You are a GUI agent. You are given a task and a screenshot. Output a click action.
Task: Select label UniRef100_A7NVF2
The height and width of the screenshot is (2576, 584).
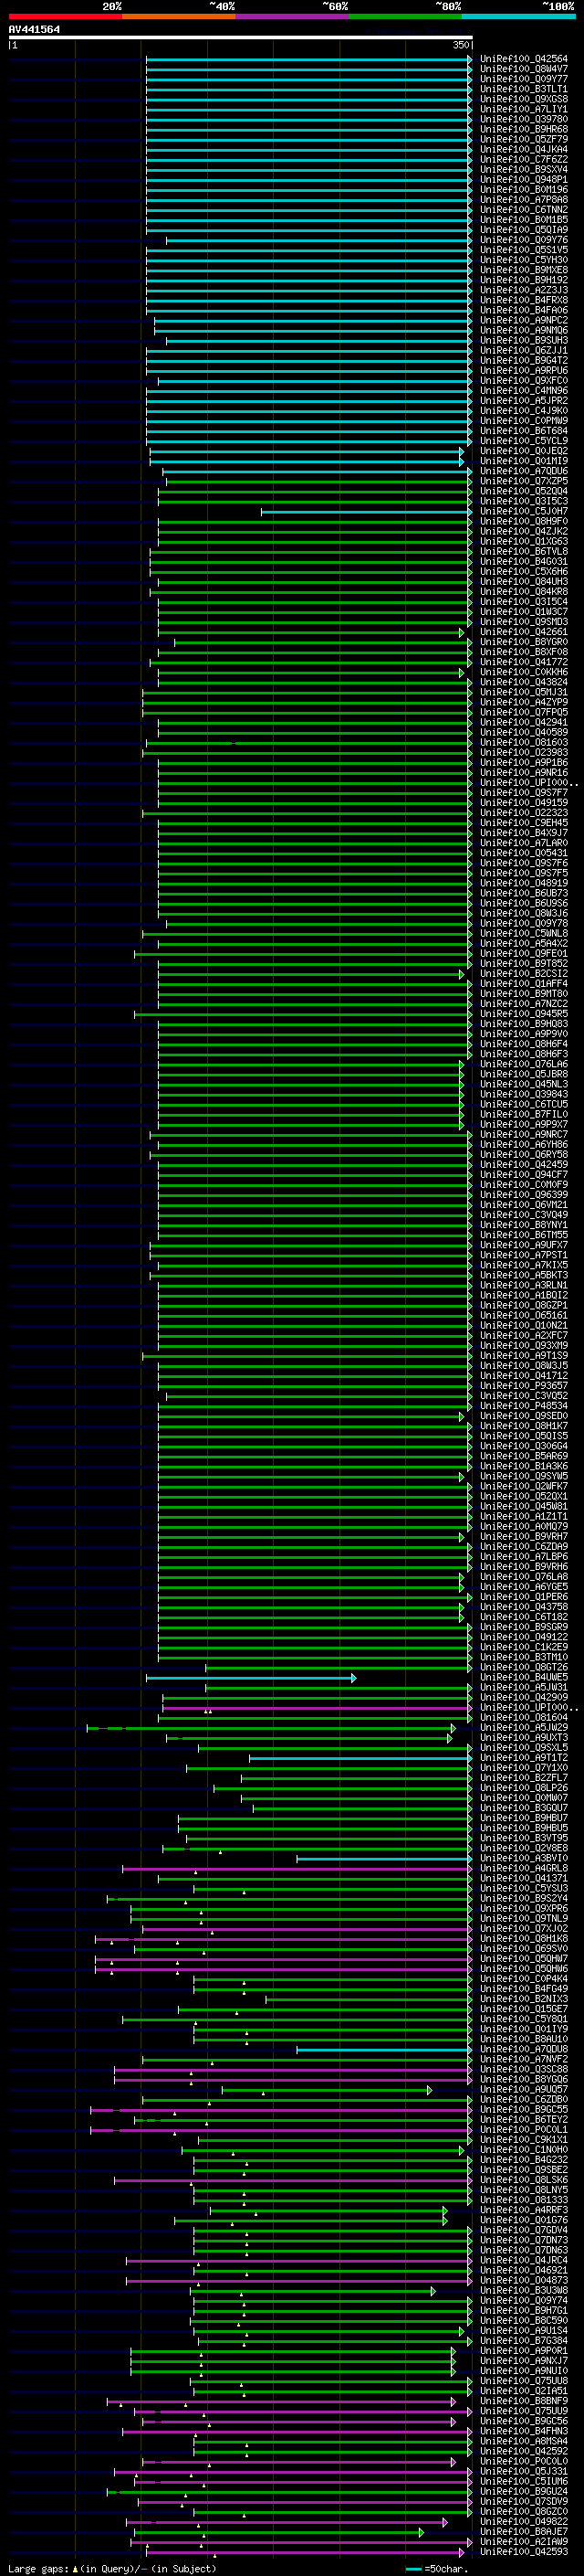(524, 2060)
